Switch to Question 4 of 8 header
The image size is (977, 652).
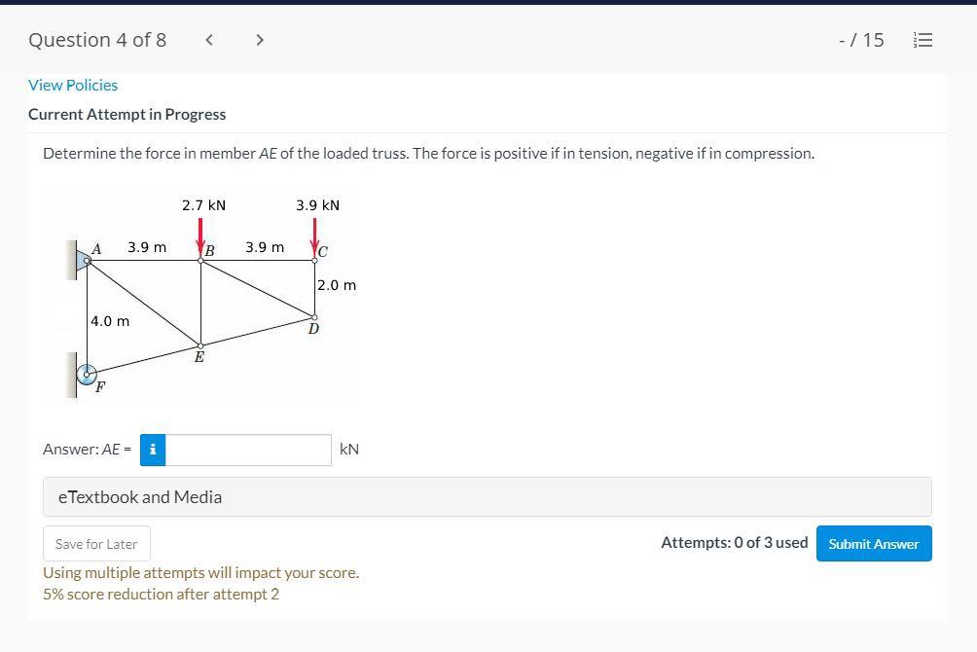tap(97, 40)
